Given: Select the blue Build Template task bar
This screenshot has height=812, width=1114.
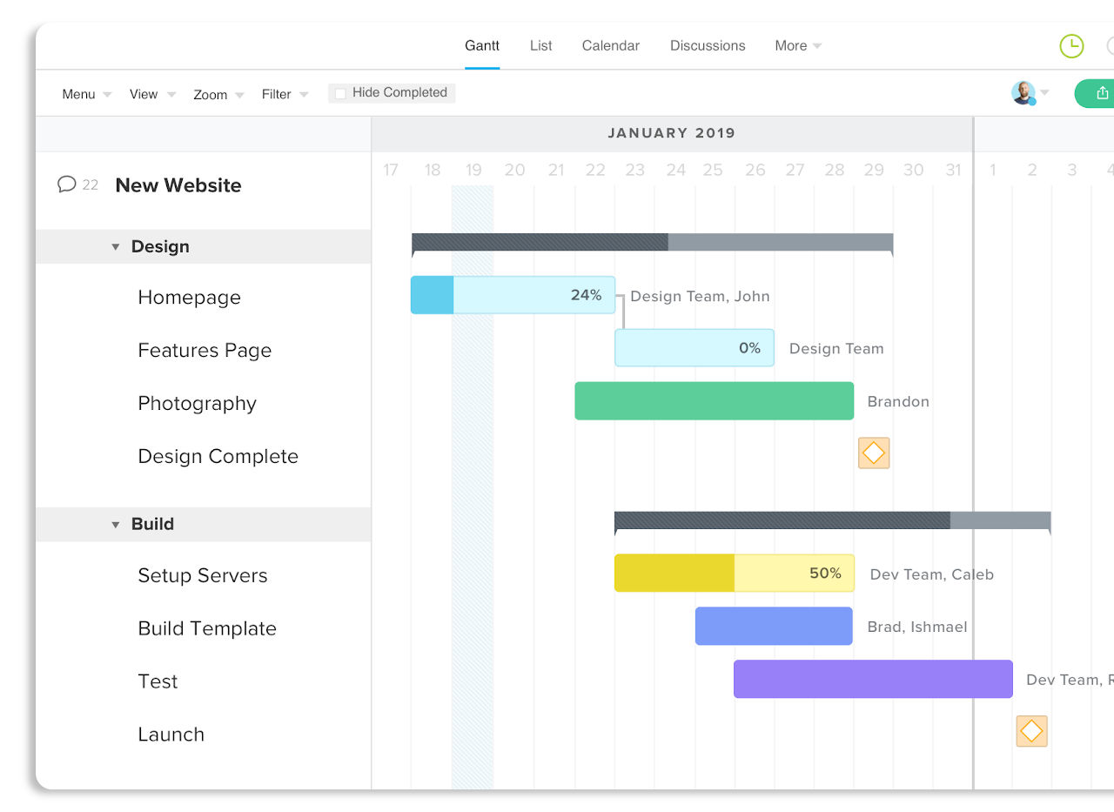Looking at the screenshot, I should 774,626.
